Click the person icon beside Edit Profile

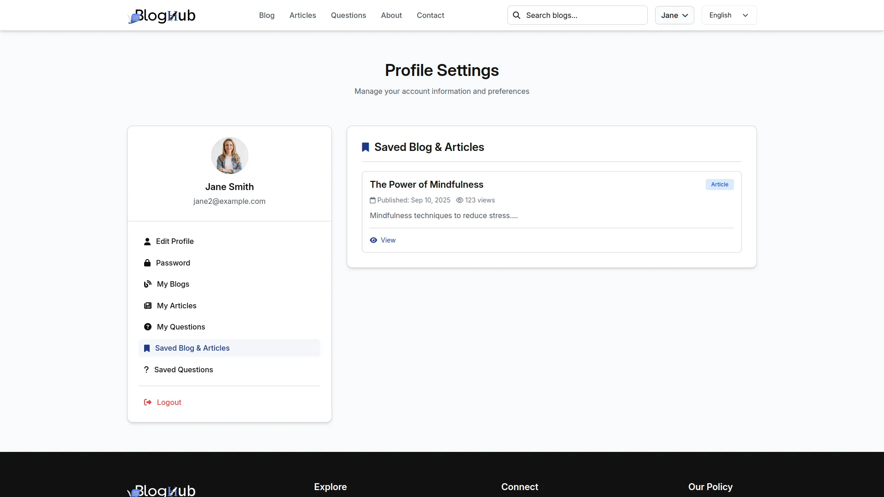click(147, 242)
